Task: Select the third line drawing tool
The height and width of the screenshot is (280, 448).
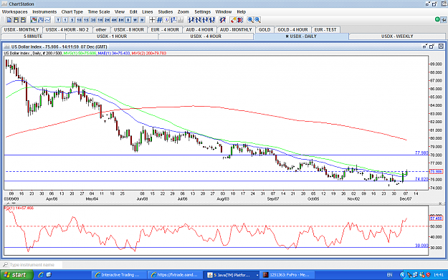Action: coord(205,20)
